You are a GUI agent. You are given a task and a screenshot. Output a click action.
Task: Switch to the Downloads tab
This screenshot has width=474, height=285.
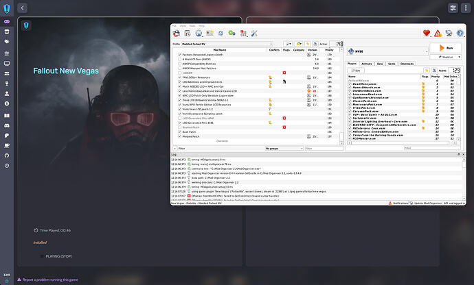click(x=407, y=64)
